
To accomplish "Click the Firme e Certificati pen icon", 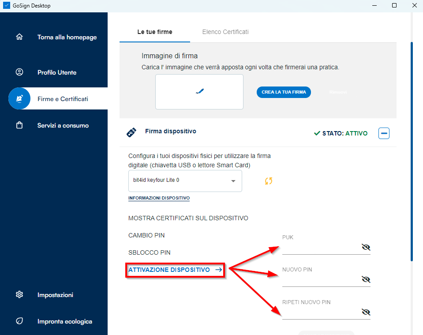I will pyautogui.click(x=19, y=99).
